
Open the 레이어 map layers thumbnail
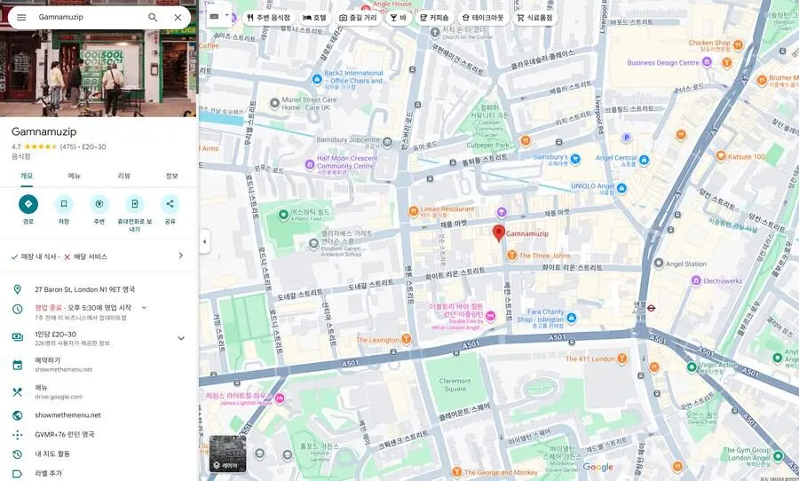(227, 453)
